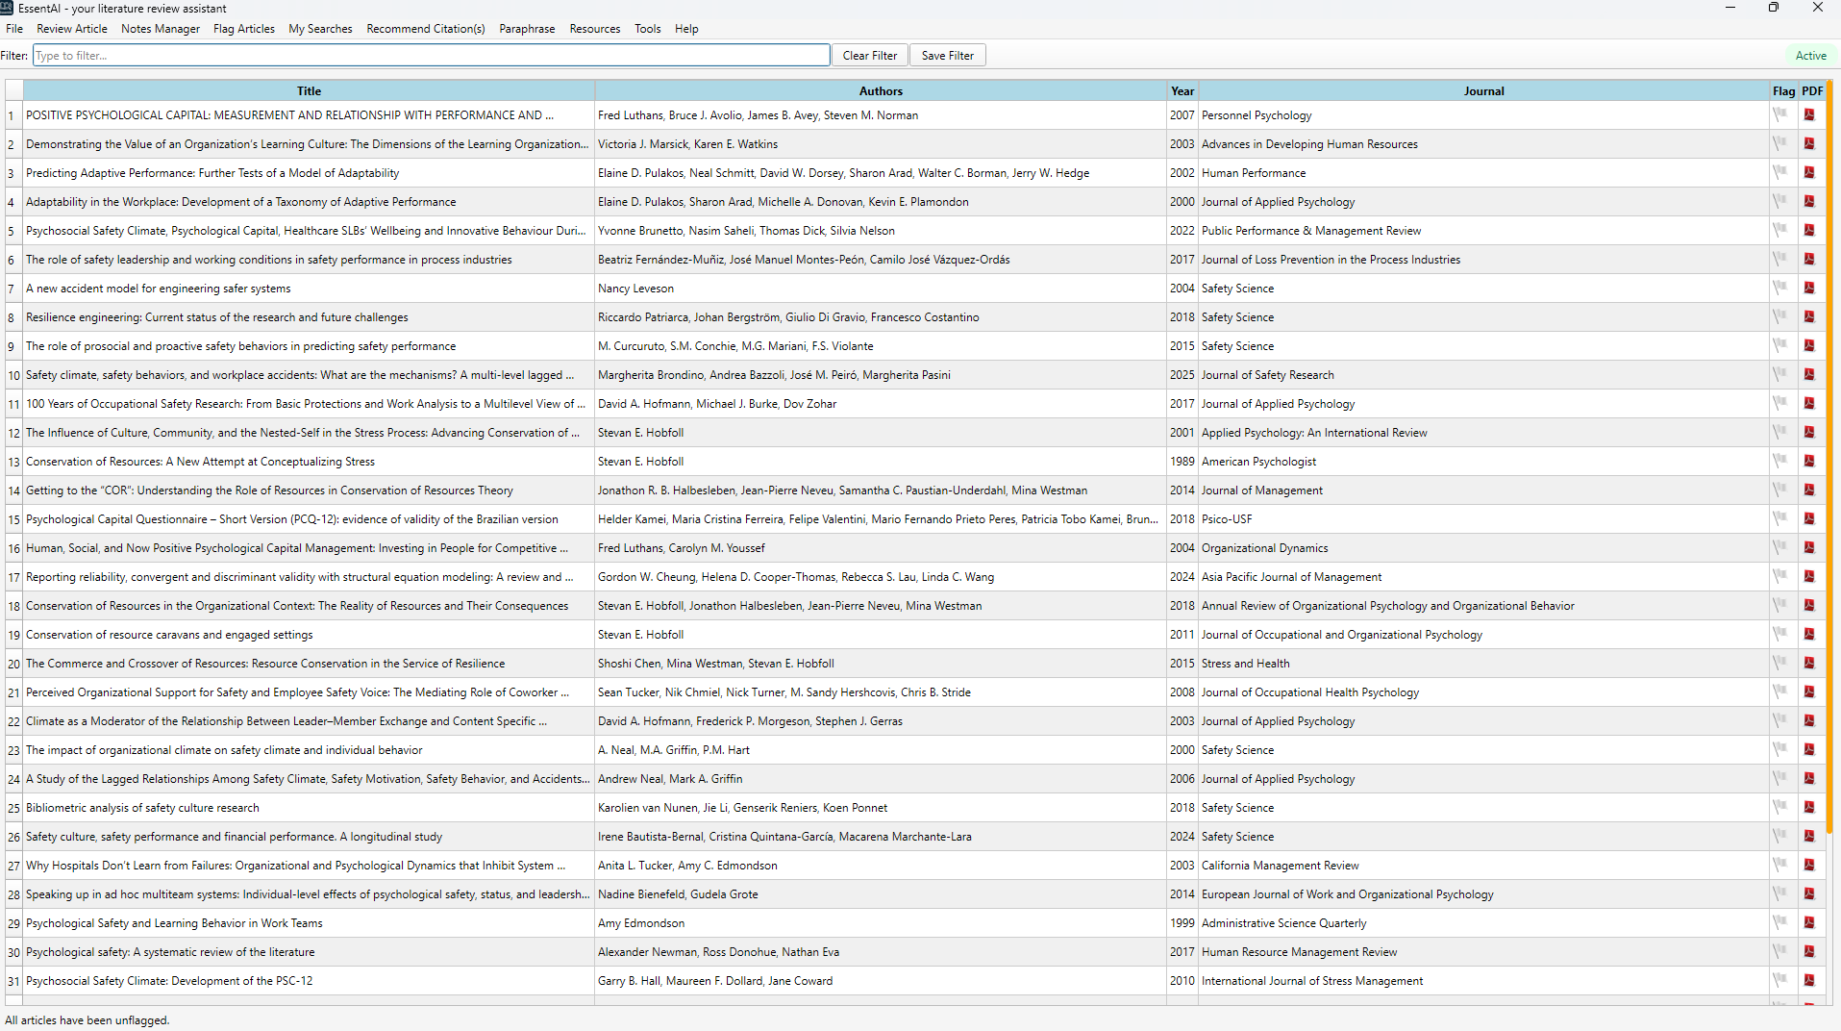This screenshot has width=1841, height=1031.
Task: Open the PDF for the 2025 Journal of Safety Research article
Action: click(x=1810, y=374)
